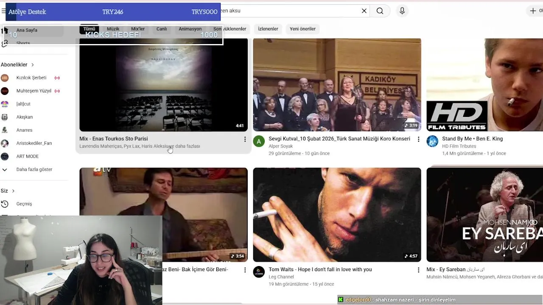
Task: Click Alper Soyak channel avatar
Action: 259,141
